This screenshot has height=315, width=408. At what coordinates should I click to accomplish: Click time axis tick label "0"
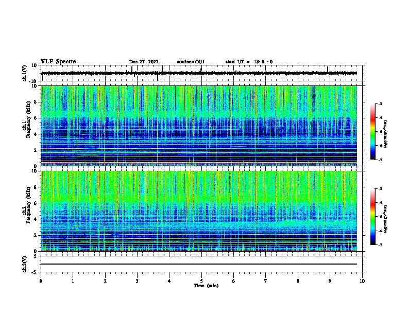point(41,281)
